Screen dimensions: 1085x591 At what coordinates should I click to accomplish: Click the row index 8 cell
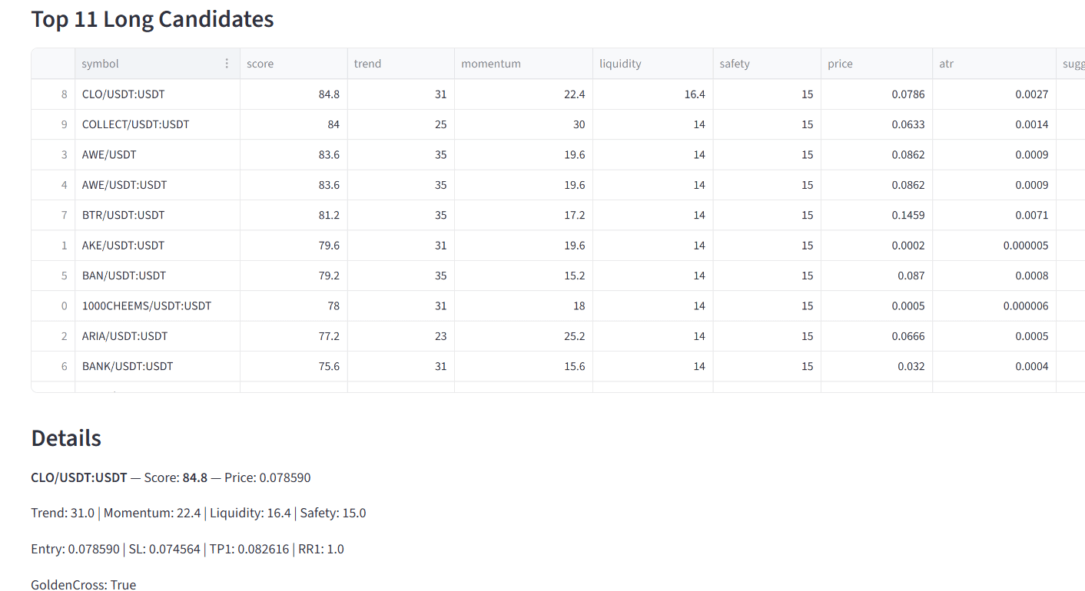coord(54,94)
